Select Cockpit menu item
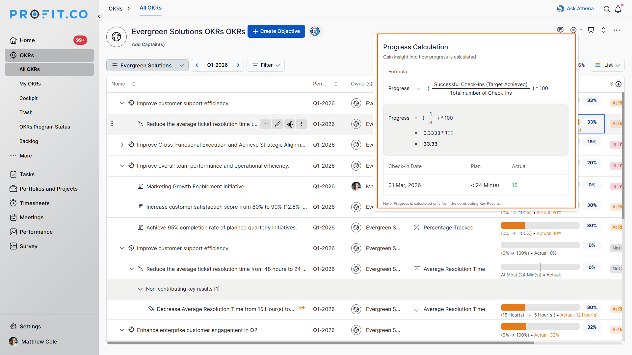Viewport: 632px width, 355px height. point(28,98)
